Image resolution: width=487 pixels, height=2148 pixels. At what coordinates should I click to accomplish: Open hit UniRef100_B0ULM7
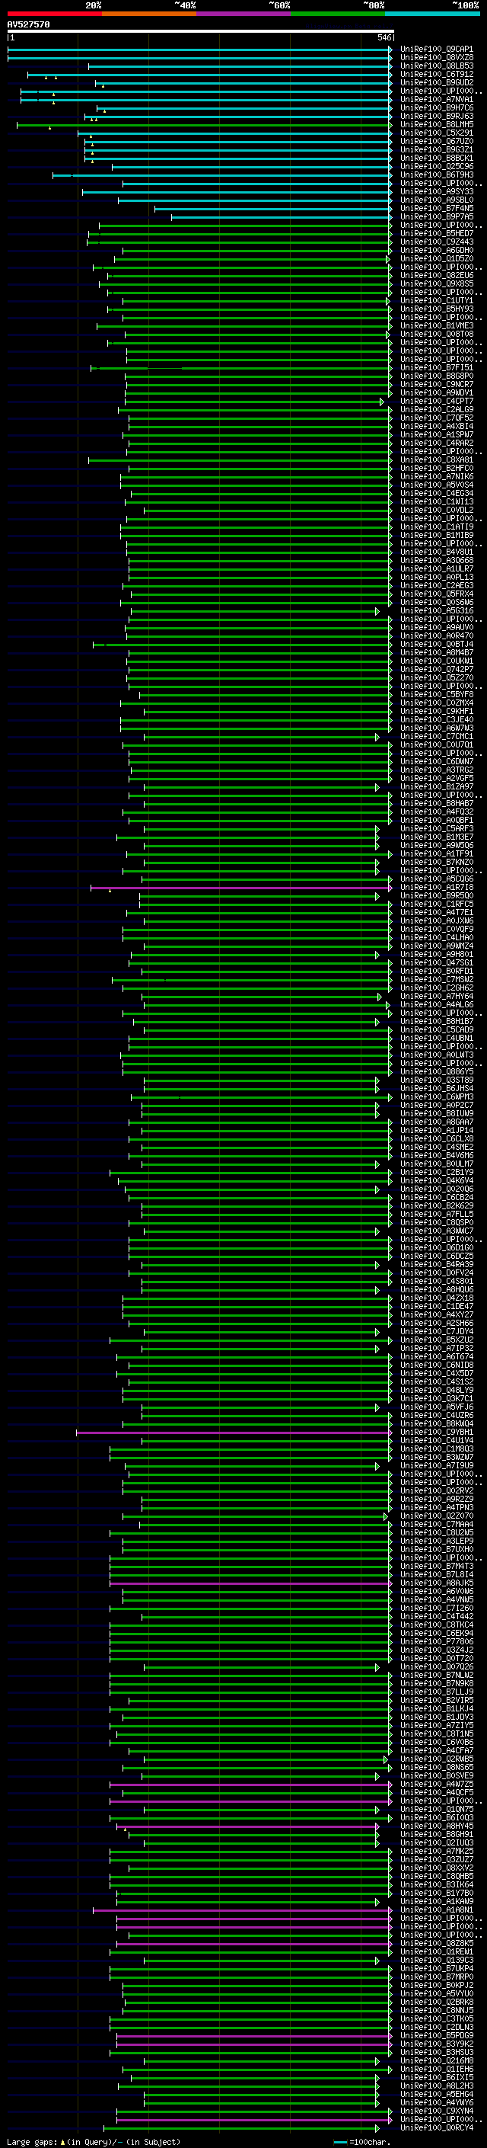click(436, 1164)
